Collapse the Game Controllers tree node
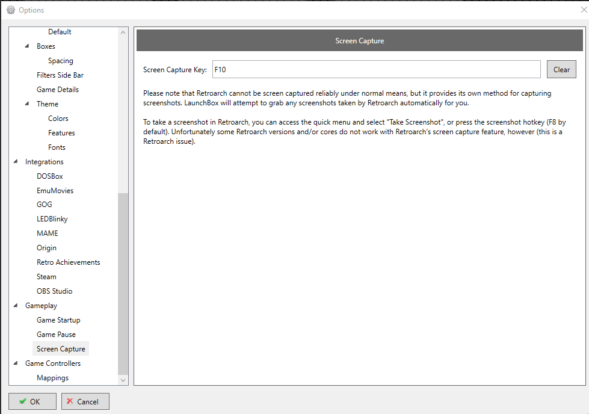The width and height of the screenshot is (589, 414). point(16,363)
